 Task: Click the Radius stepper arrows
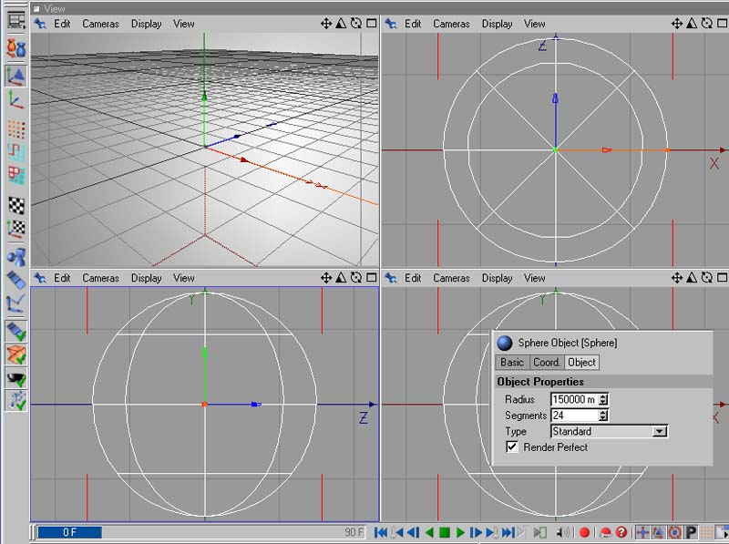point(603,400)
